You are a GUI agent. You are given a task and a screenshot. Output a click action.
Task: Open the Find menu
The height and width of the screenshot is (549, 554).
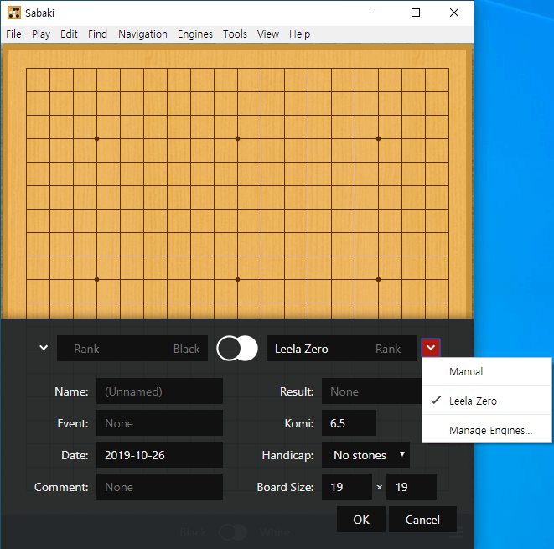point(97,34)
